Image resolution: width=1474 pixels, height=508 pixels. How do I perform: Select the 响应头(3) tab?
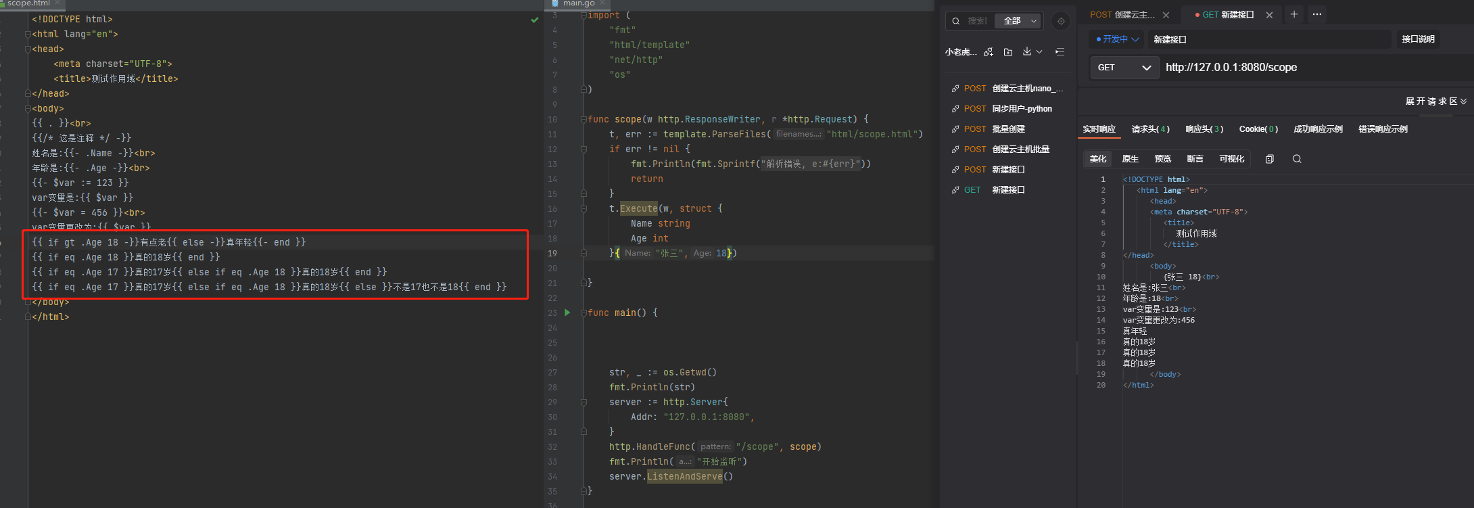pos(1204,129)
